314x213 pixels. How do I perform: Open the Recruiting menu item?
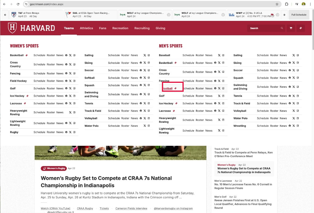(x=142, y=28)
